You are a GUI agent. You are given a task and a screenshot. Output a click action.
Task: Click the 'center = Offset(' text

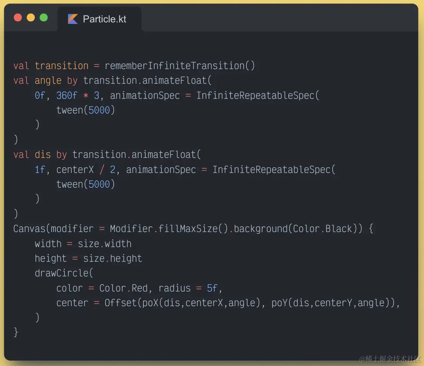tap(99, 303)
